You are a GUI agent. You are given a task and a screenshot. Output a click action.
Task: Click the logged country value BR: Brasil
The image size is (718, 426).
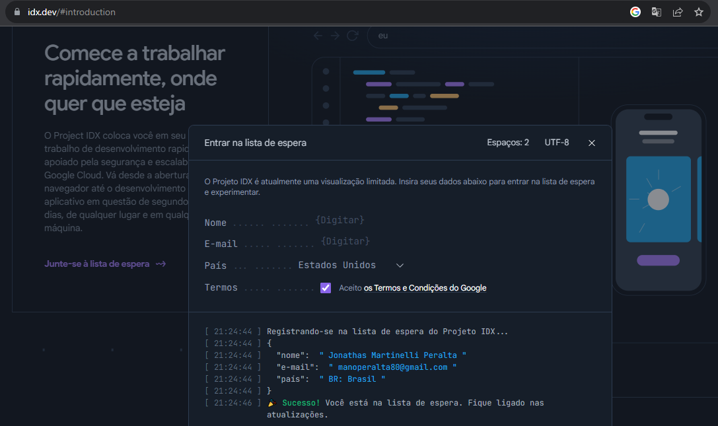tap(352, 379)
